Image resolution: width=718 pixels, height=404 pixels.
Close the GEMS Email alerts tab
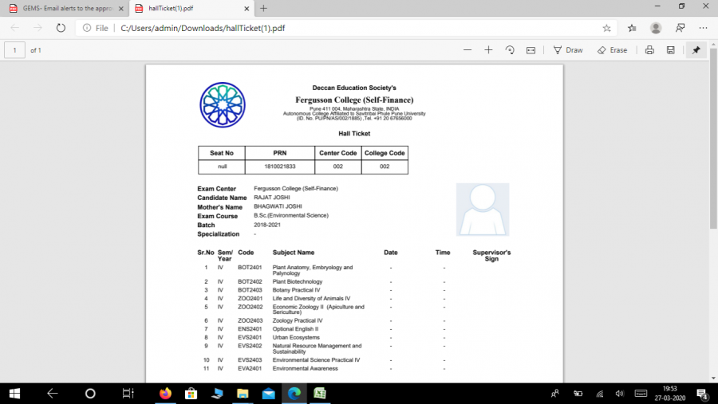coord(121,8)
